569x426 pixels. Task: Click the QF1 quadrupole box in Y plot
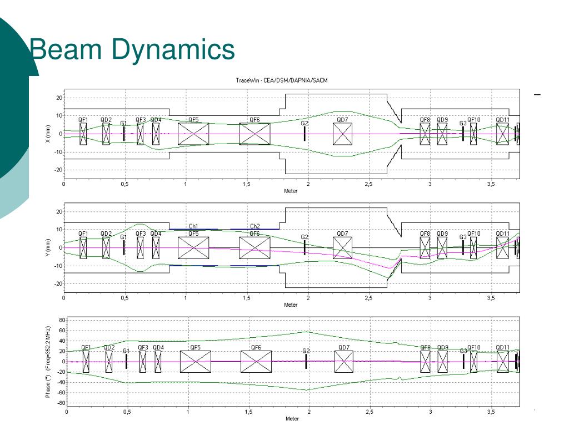point(83,248)
